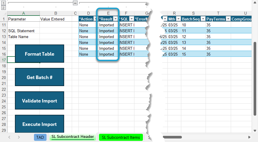The image size is (258, 142).
Task: Go to previous sheet tabs arrow
Action: coord(9,137)
